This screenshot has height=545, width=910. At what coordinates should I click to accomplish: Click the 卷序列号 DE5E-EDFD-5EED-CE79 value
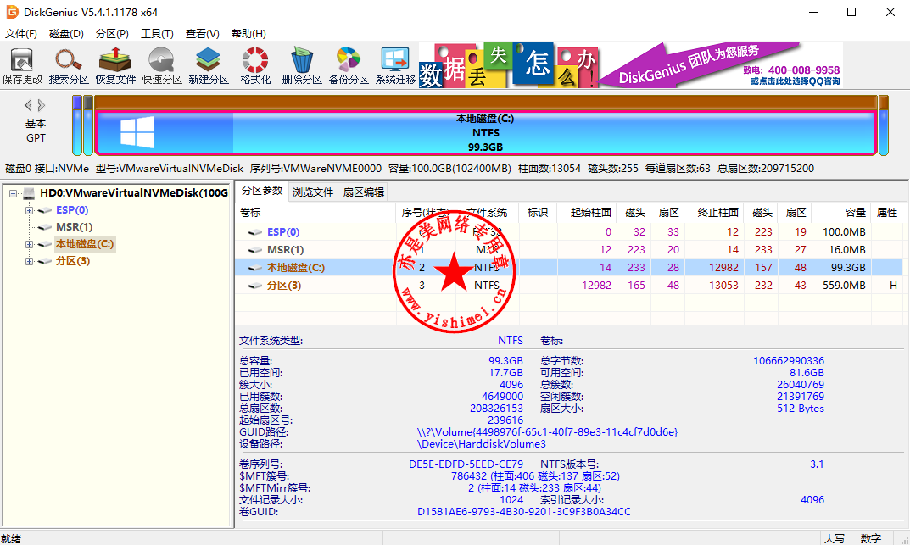[466, 464]
